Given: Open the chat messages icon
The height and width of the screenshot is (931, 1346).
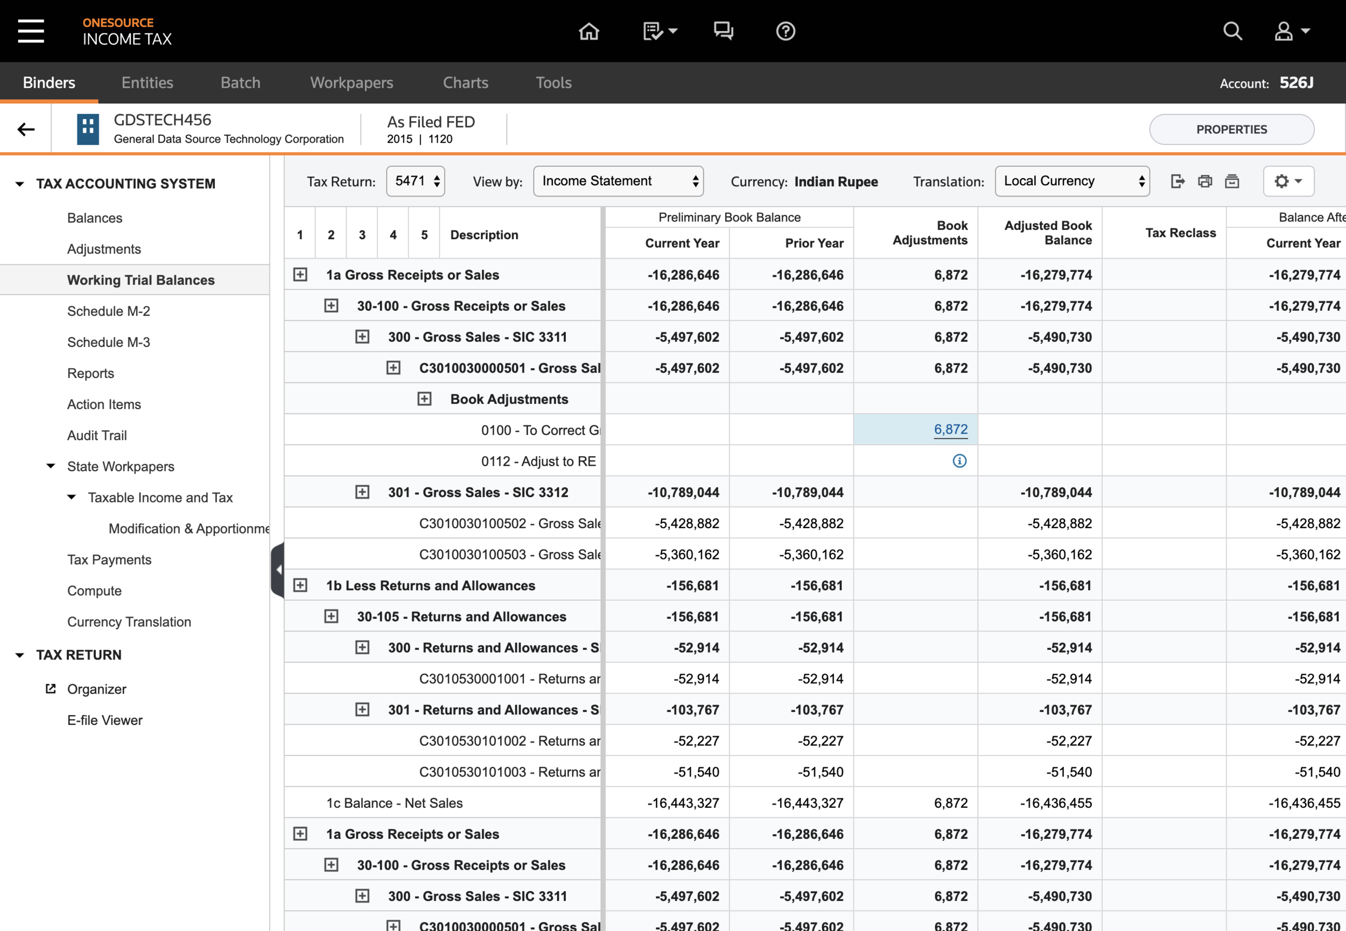Looking at the screenshot, I should (723, 31).
